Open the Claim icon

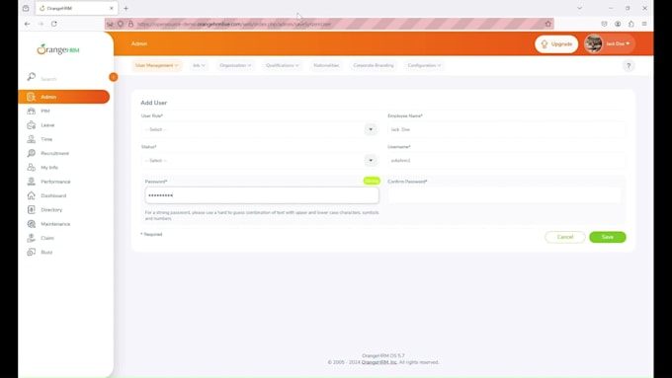pyautogui.click(x=32, y=238)
